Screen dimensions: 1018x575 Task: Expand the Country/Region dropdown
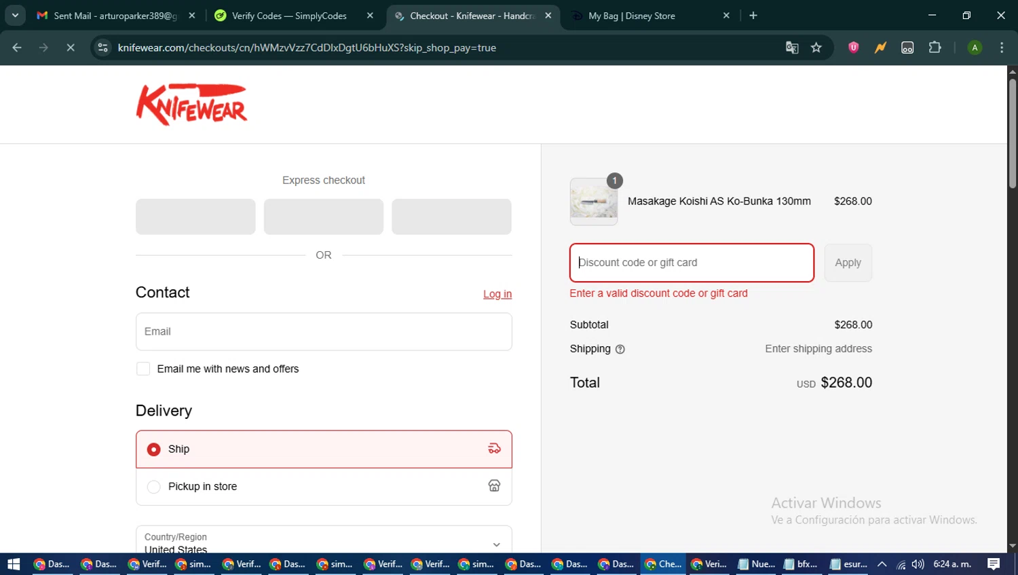pyautogui.click(x=324, y=543)
